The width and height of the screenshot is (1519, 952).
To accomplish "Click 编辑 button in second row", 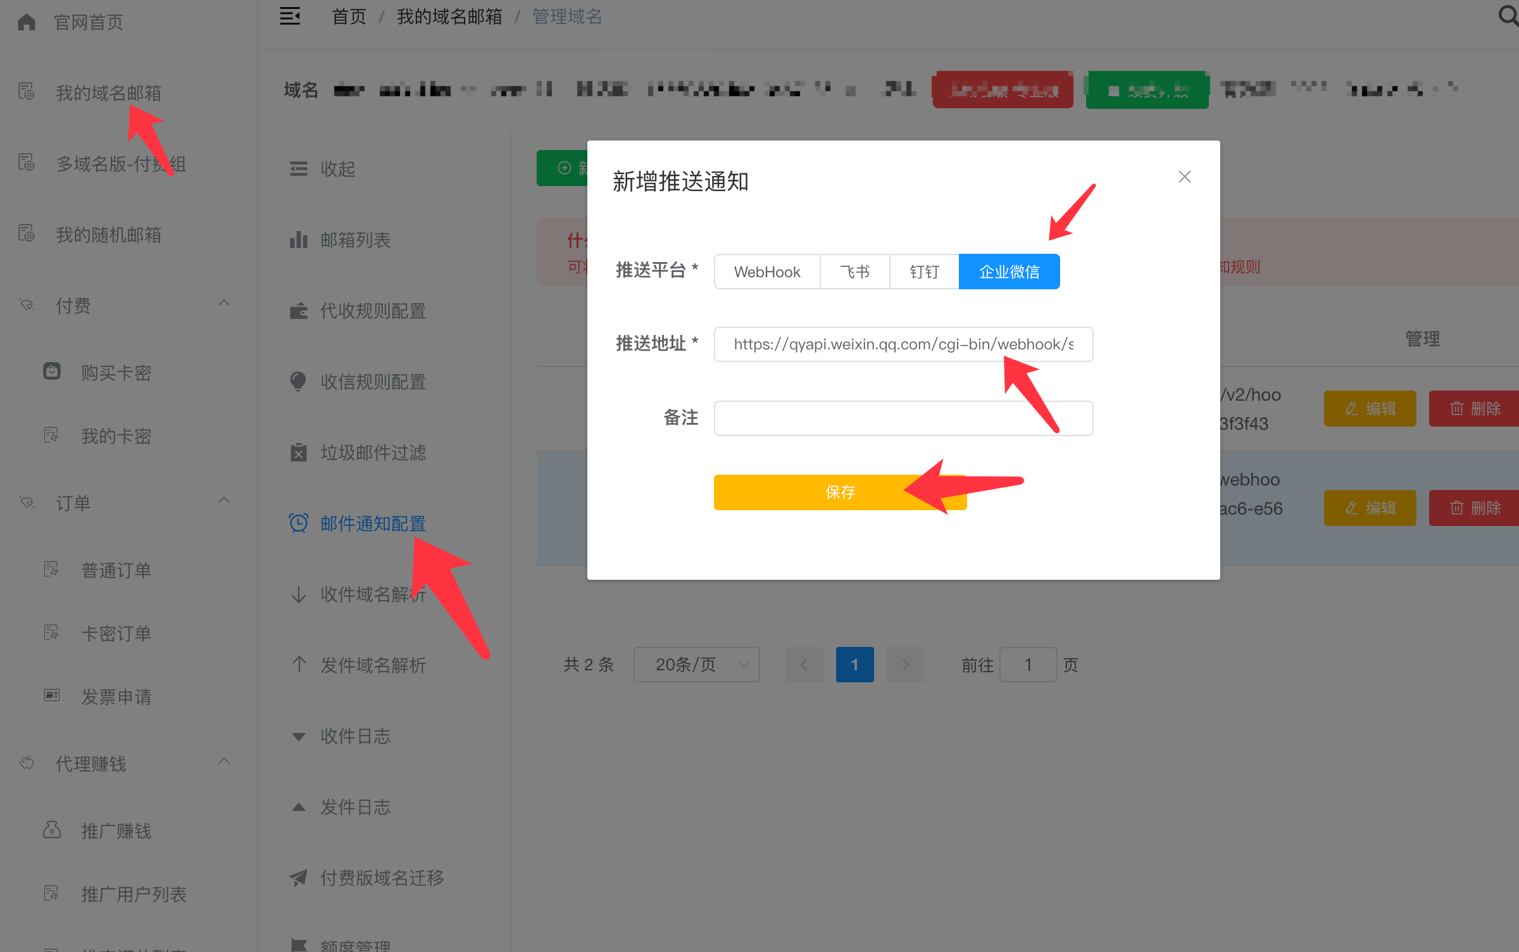I will tap(1370, 508).
